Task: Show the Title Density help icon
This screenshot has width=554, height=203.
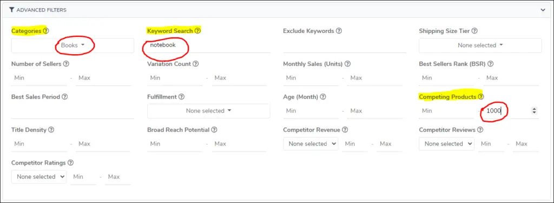Action: [51, 130]
